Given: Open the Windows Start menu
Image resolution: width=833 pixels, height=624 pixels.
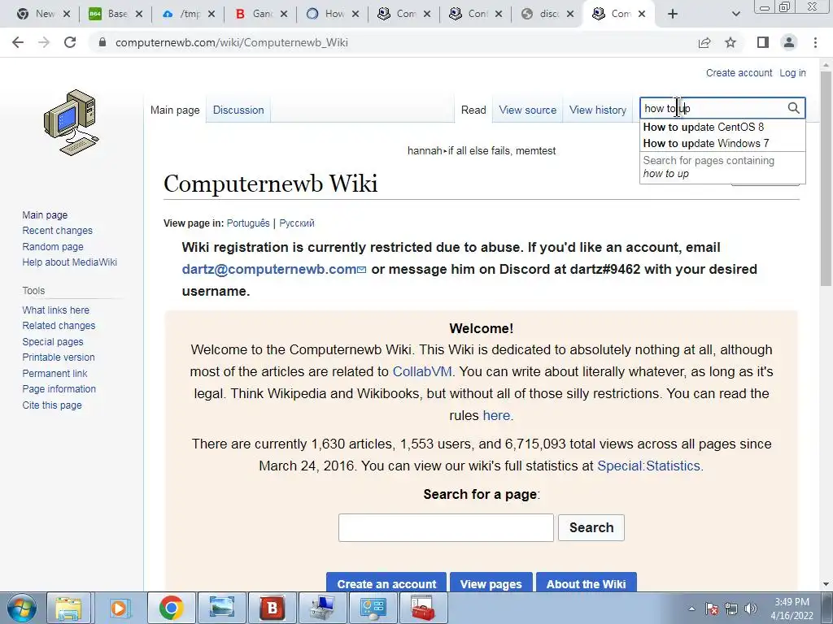Looking at the screenshot, I should pos(21,608).
